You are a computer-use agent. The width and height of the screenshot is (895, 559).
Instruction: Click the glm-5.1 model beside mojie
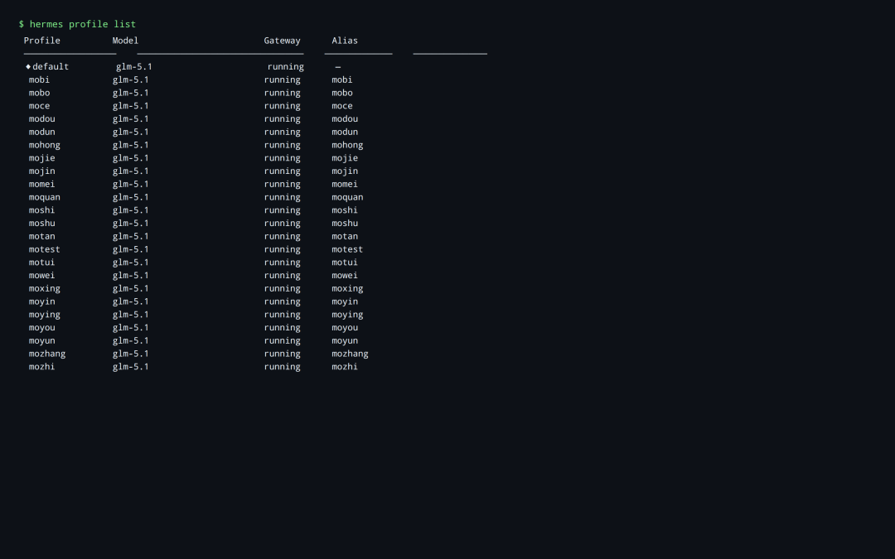tap(130, 157)
